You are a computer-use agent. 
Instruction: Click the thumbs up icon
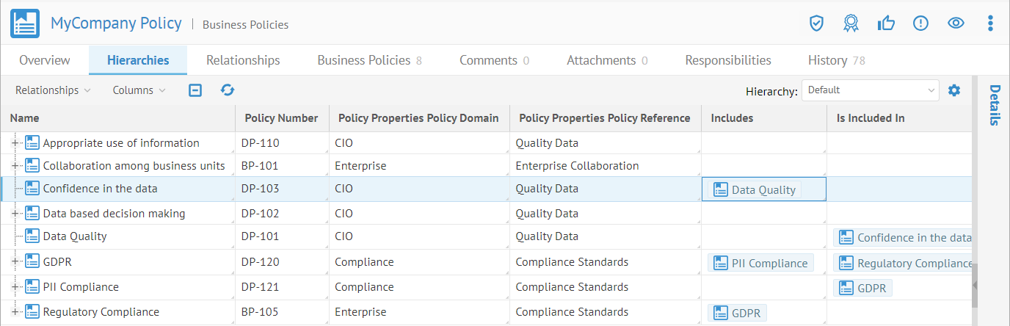tap(886, 23)
